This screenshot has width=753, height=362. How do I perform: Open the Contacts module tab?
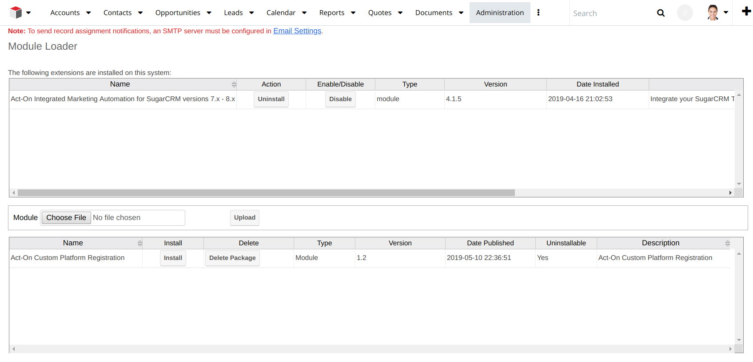point(117,13)
